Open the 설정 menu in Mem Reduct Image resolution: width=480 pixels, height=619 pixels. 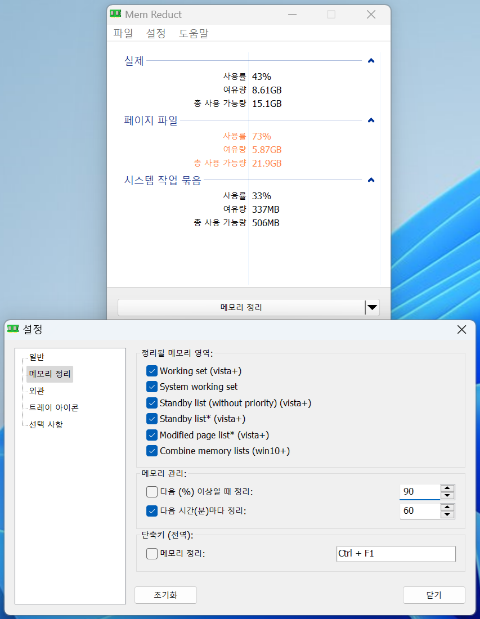(x=156, y=34)
